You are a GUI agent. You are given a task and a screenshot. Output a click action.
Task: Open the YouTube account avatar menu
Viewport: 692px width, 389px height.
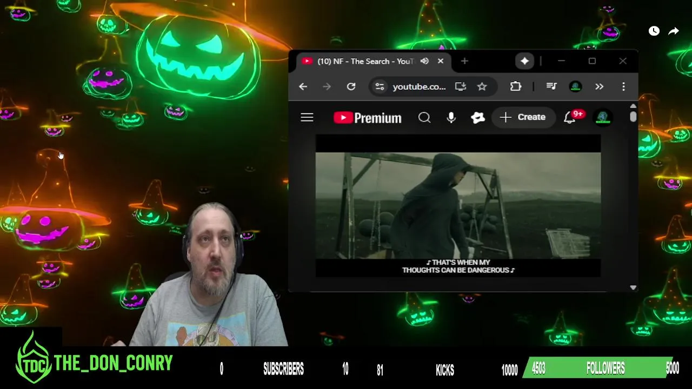click(x=603, y=117)
